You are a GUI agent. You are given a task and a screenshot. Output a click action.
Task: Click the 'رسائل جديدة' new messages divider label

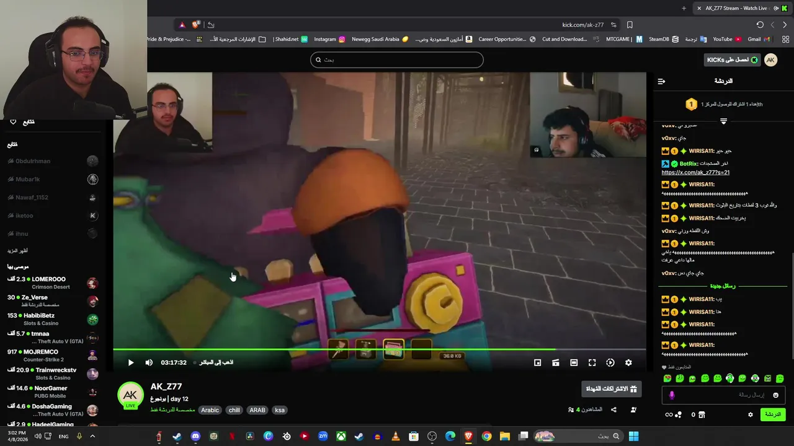[x=723, y=286]
